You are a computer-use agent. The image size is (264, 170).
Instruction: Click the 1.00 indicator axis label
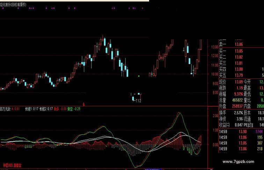pos(215,130)
